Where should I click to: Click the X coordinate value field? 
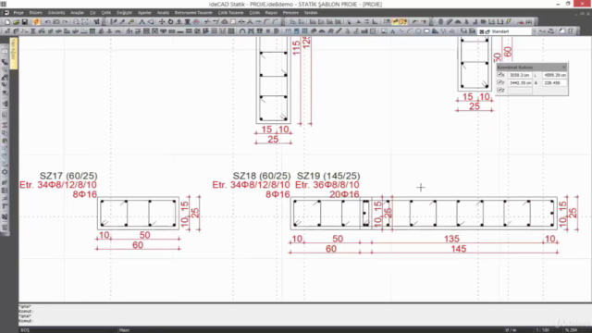(x=519, y=75)
